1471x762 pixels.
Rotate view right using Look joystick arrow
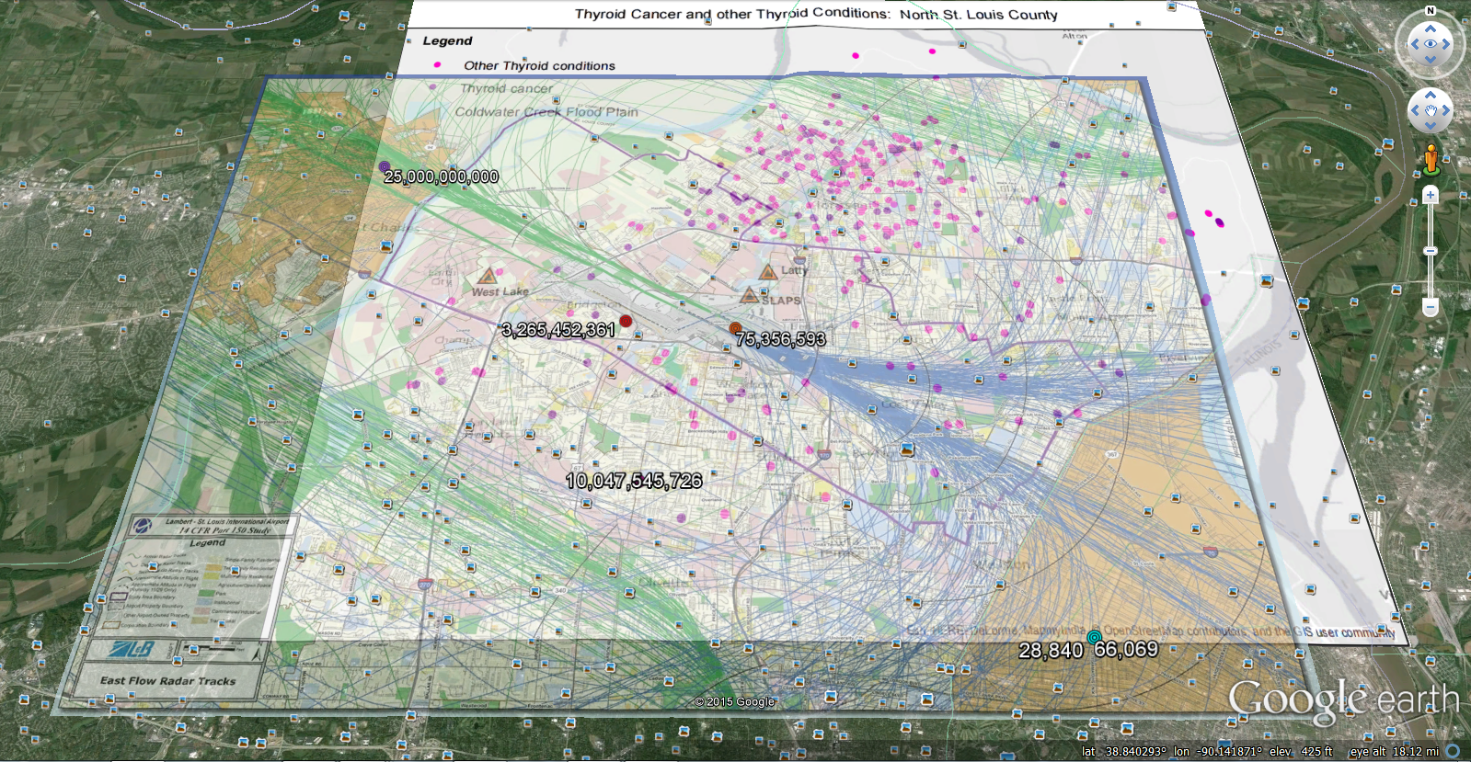(1447, 44)
